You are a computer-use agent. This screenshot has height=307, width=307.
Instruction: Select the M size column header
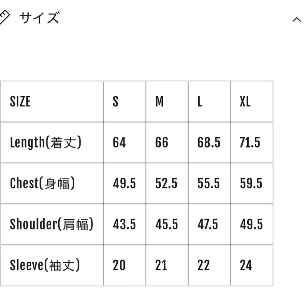coord(167,101)
